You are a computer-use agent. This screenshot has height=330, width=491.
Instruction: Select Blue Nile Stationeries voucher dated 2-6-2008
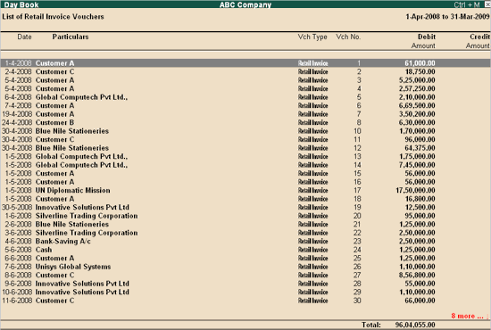coord(245,224)
